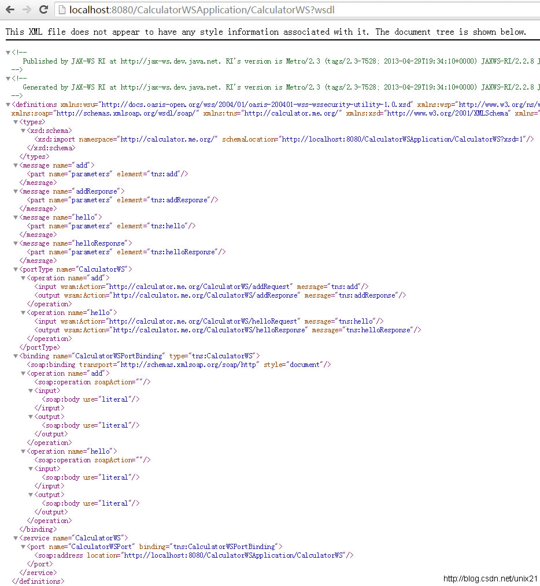Collapse port CalculatorWSPort node

click(x=23, y=547)
